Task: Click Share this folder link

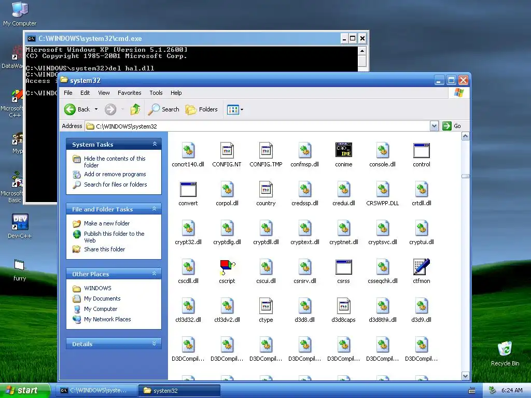Action: 104,249
